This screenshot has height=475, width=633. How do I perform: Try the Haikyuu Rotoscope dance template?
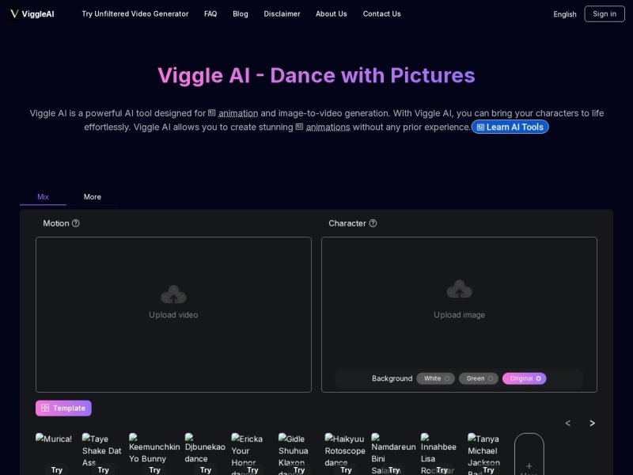346,469
